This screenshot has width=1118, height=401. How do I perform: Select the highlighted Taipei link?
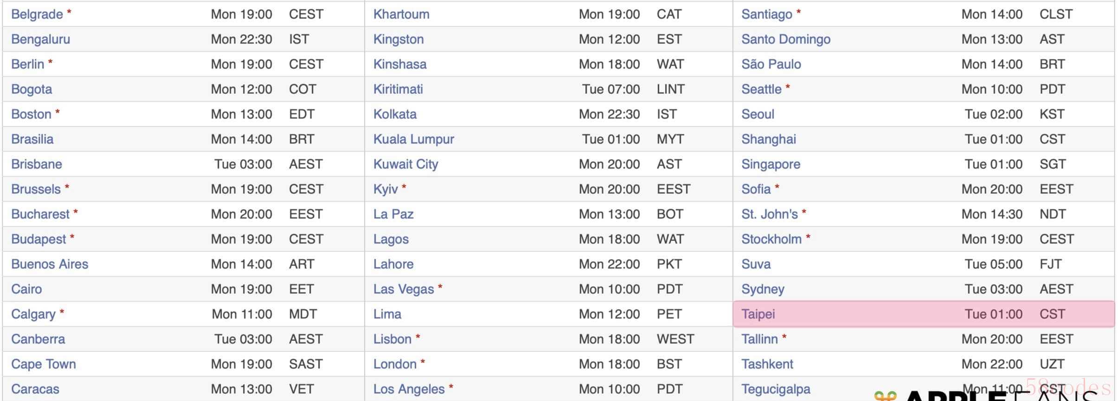click(758, 314)
